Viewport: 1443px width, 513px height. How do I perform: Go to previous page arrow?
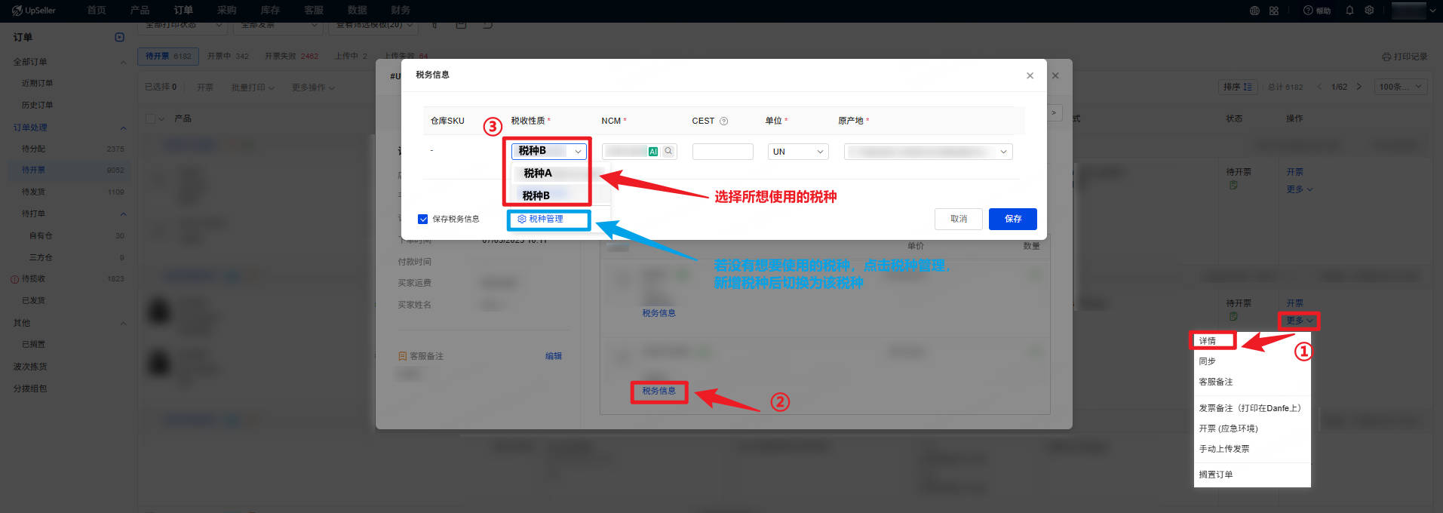click(1319, 87)
